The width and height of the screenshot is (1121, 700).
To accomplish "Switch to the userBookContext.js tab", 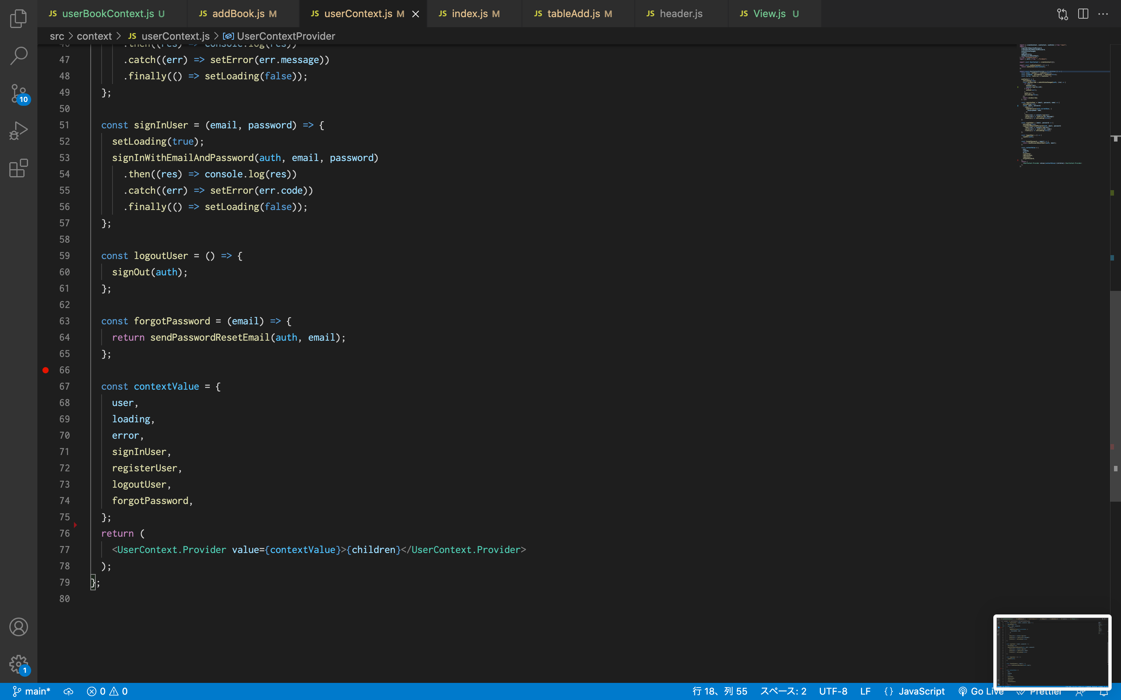I will point(112,14).
